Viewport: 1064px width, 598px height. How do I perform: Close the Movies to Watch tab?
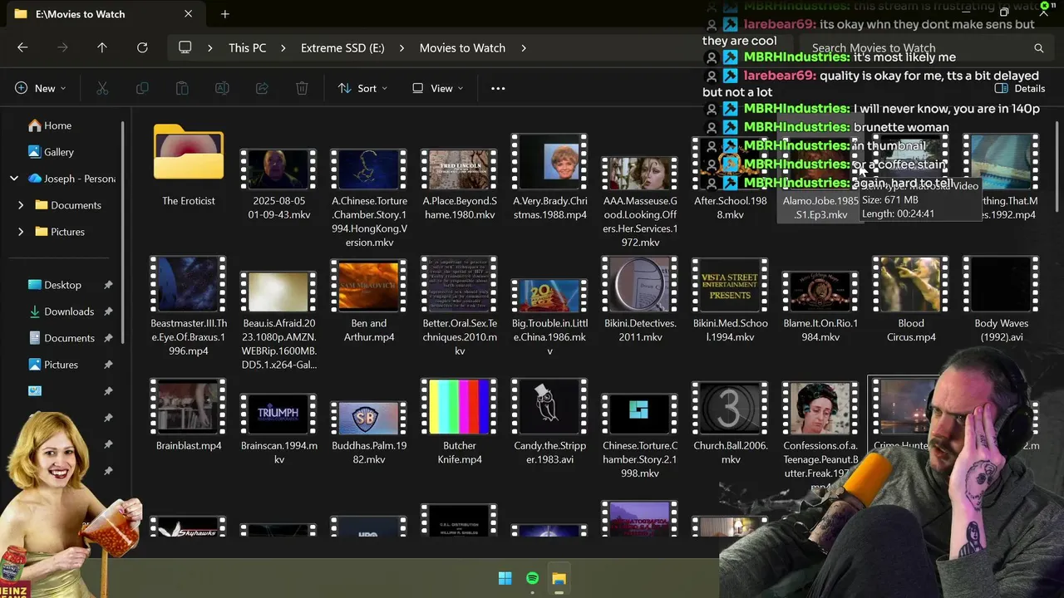pos(189,14)
